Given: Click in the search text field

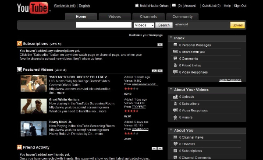Looking at the screenshot, I should tap(103, 25).
